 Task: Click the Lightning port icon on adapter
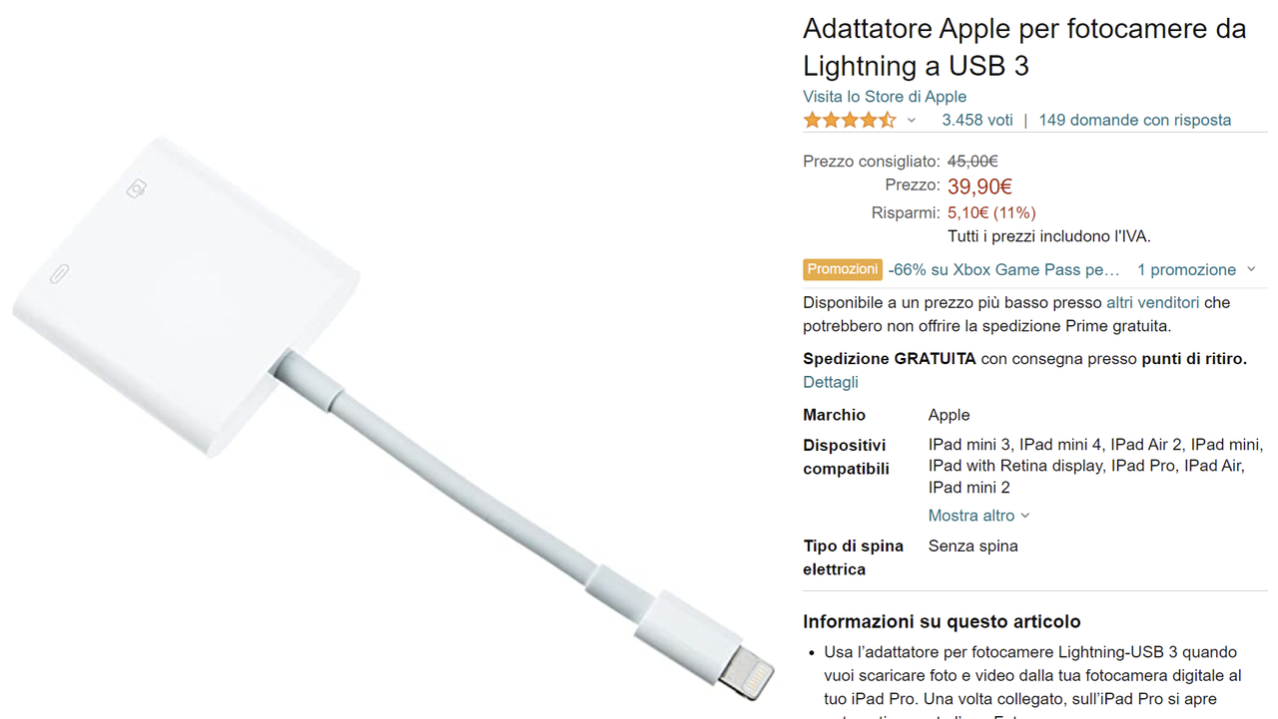pos(60,273)
